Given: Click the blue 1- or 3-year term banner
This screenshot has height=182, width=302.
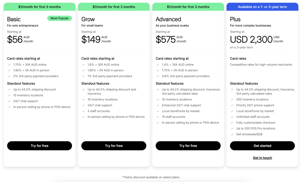Looking at the screenshot, I should click(x=262, y=7).
